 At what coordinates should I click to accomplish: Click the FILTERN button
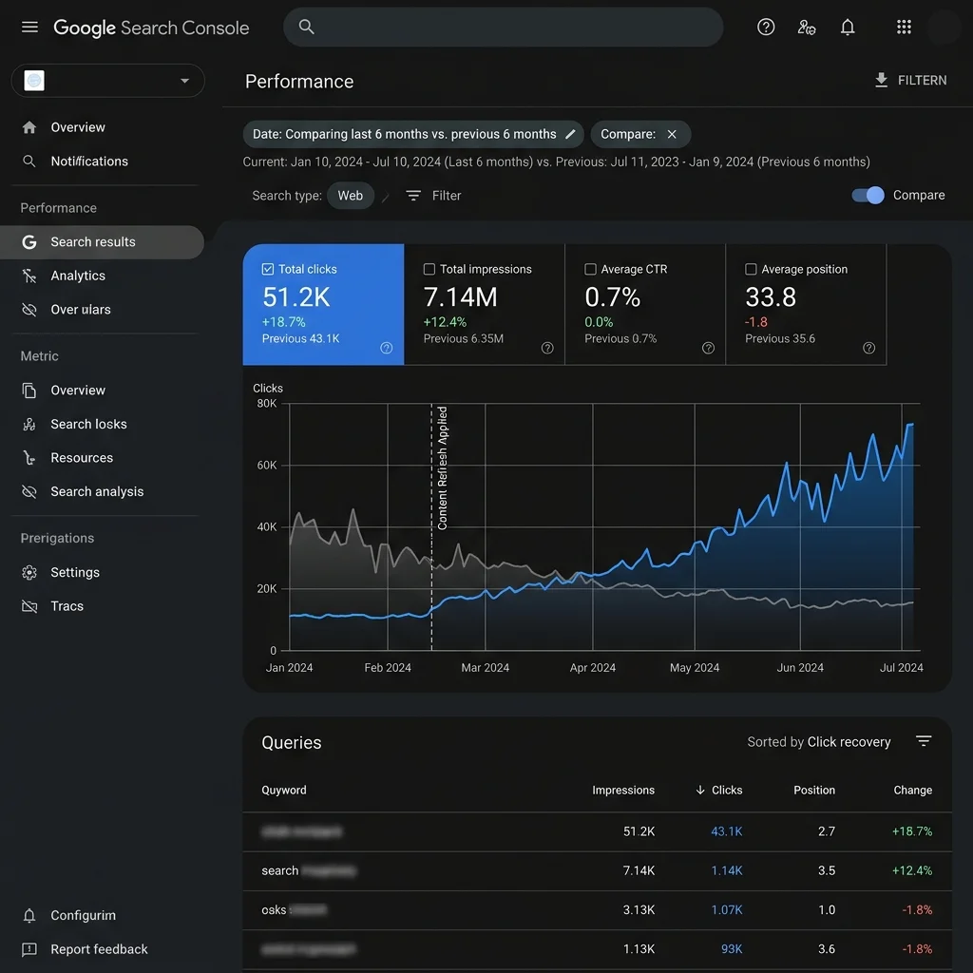[x=910, y=80]
